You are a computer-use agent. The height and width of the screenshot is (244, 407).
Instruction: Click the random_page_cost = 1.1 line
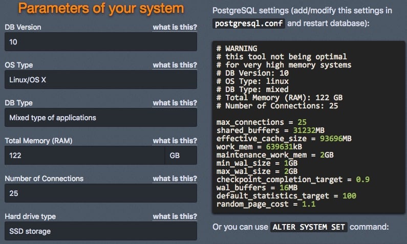[266, 204]
